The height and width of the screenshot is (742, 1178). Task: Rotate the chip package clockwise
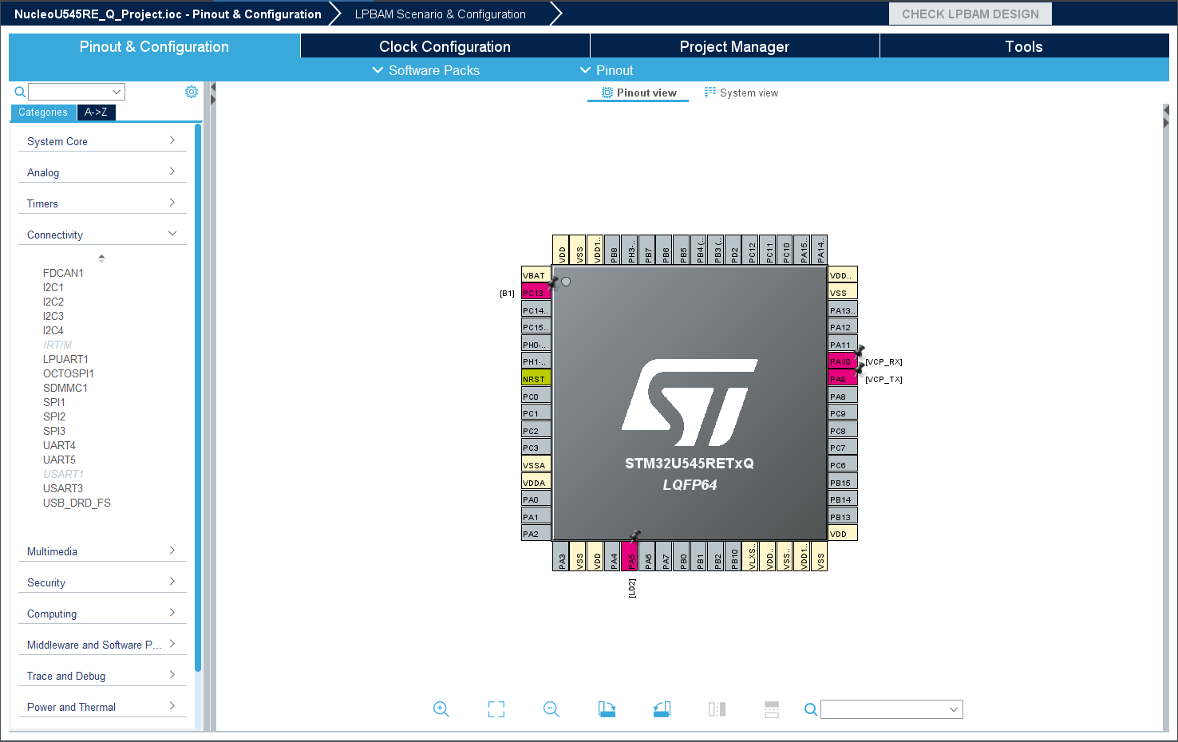tap(607, 709)
